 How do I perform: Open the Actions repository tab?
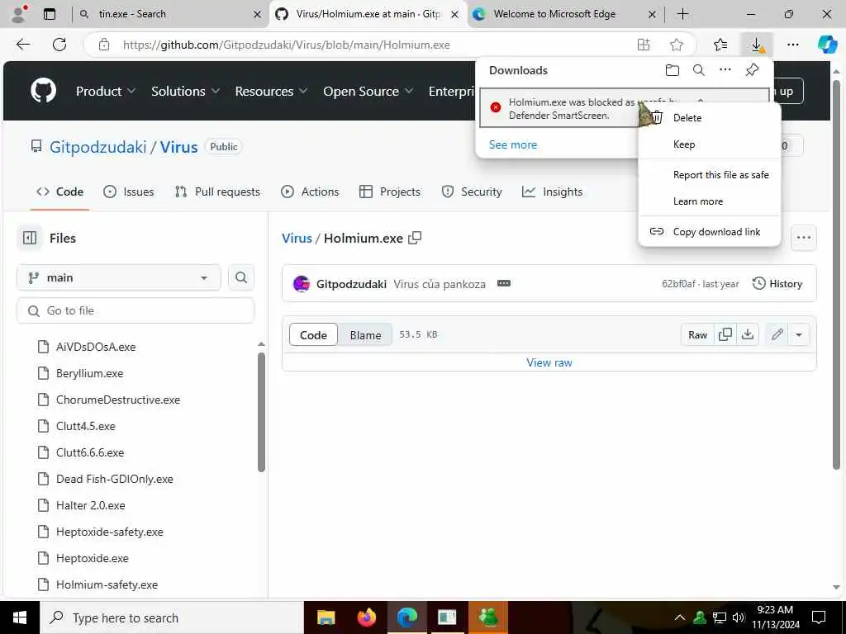coord(311,192)
